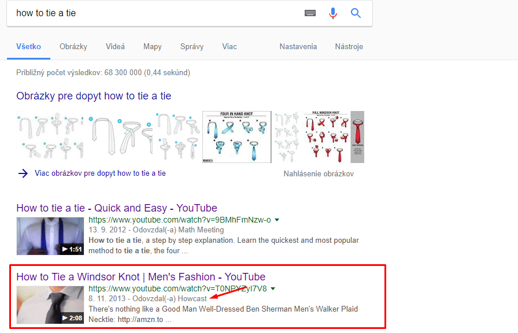
Task: Start voice search with microphone icon
Action: [333, 13]
